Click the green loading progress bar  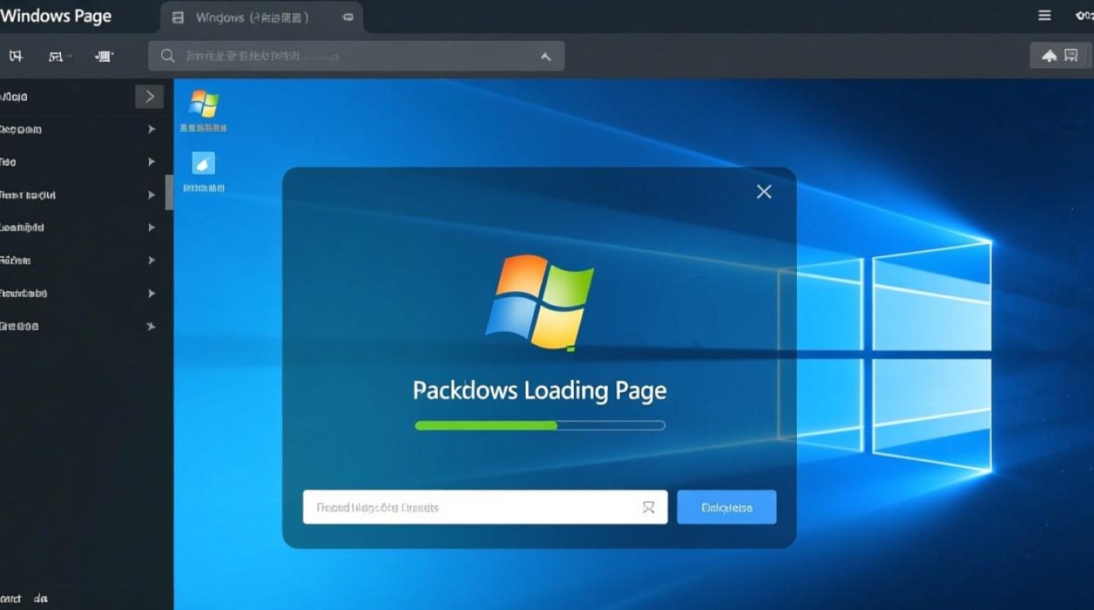click(x=486, y=425)
